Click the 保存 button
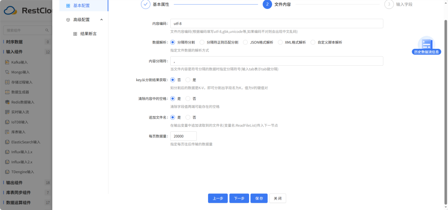The width and height of the screenshot is (448, 210). click(259, 198)
